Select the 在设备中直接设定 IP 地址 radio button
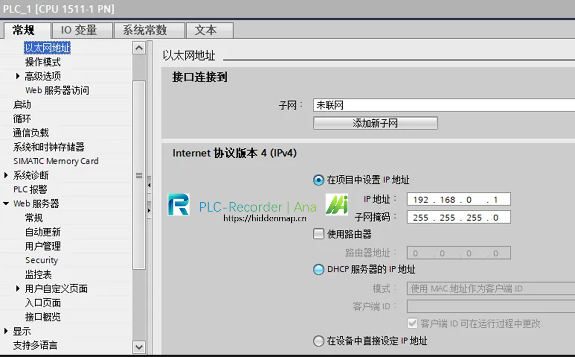 318,341
